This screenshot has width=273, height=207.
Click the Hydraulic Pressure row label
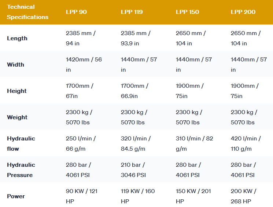coord(21,170)
